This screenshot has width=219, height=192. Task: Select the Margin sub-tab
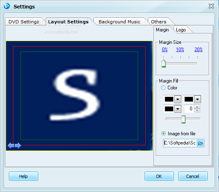162,30
